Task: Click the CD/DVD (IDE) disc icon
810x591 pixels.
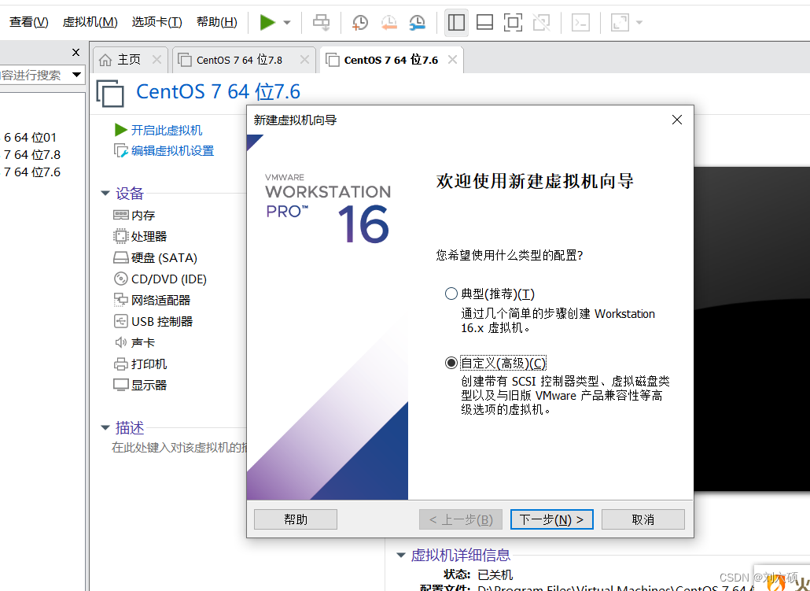Action: pyautogui.click(x=121, y=279)
